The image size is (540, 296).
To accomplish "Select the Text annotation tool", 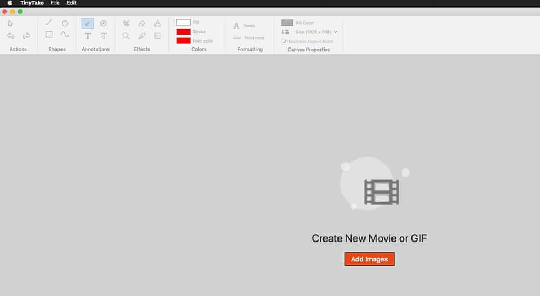I will coord(87,36).
